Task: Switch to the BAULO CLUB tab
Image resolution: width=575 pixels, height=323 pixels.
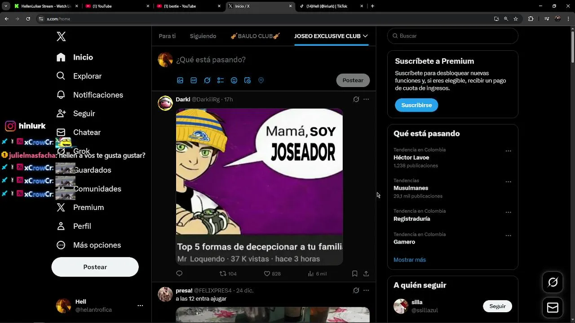Action: (255, 36)
